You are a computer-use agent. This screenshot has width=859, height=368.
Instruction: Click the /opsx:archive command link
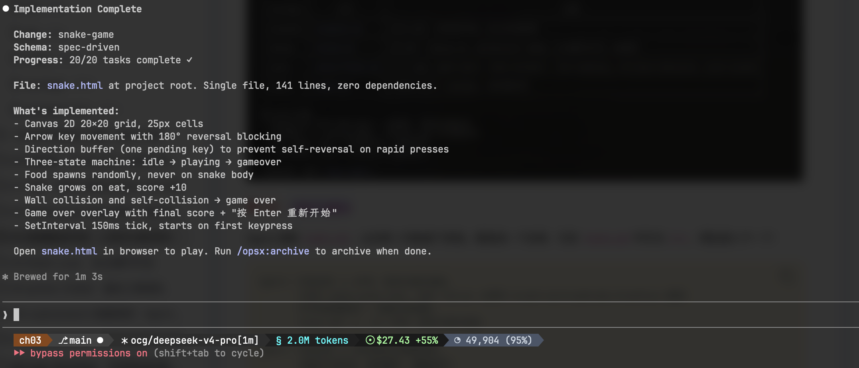click(273, 251)
